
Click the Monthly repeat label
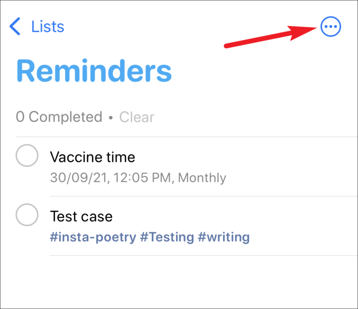[x=202, y=178]
